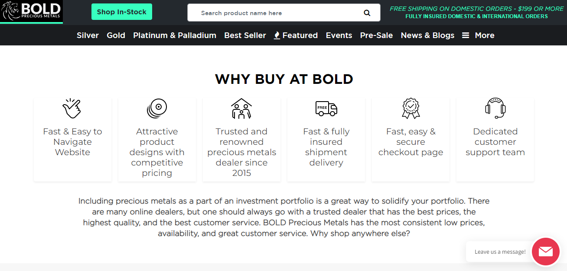
Task: Navigate to the Events page
Action: coord(339,35)
